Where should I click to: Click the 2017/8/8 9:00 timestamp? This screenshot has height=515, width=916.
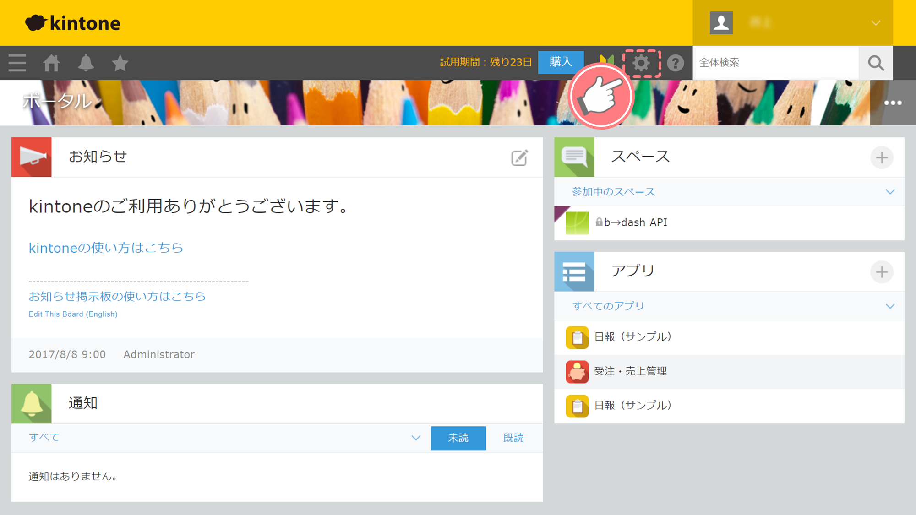tap(67, 354)
